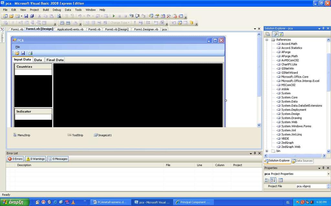
Task: Click the Windows Start button
Action: pyautogui.click(x=14, y=202)
